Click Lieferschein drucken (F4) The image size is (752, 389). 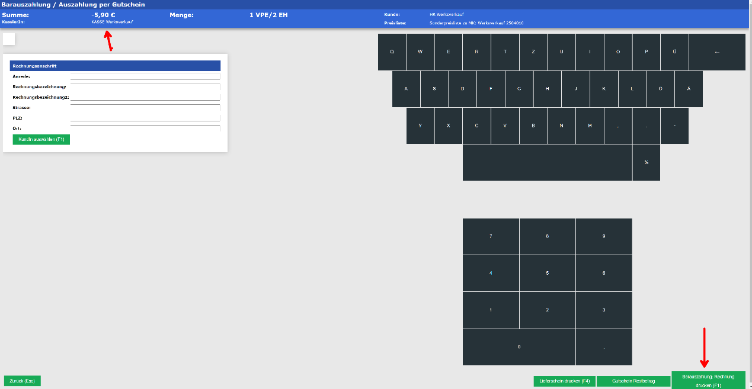coord(564,381)
